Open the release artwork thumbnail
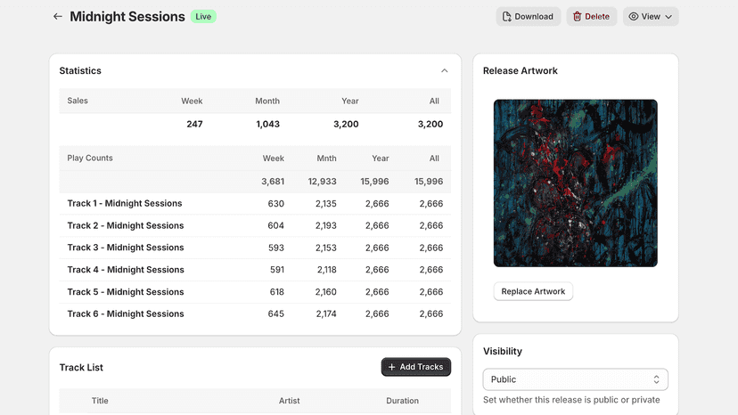The image size is (738, 415). click(x=575, y=183)
